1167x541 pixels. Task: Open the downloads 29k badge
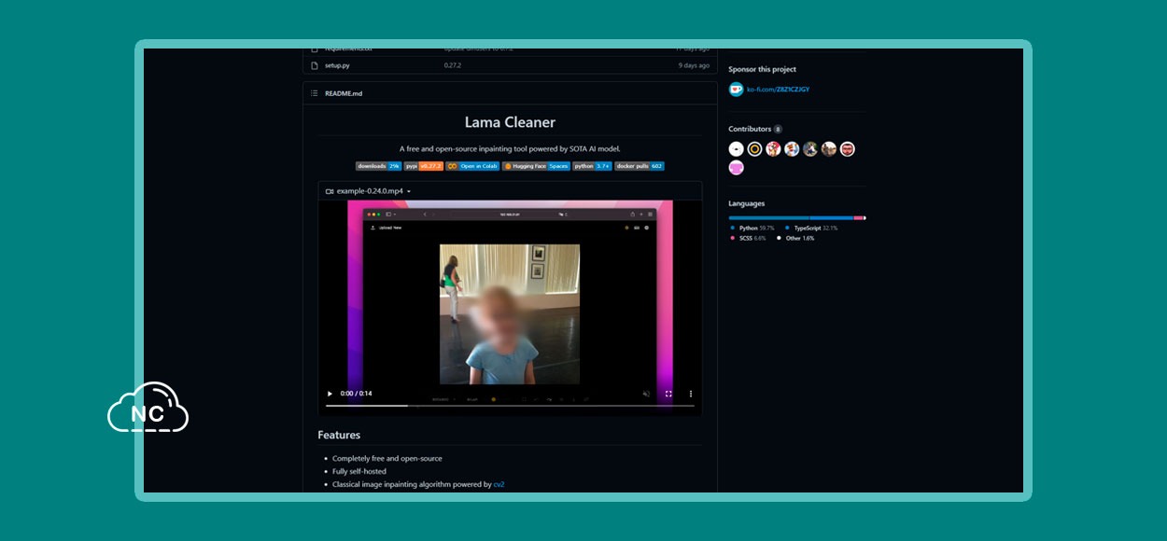[379, 166]
